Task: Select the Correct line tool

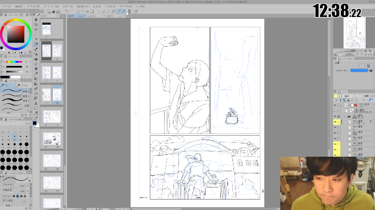Action: (36, 113)
